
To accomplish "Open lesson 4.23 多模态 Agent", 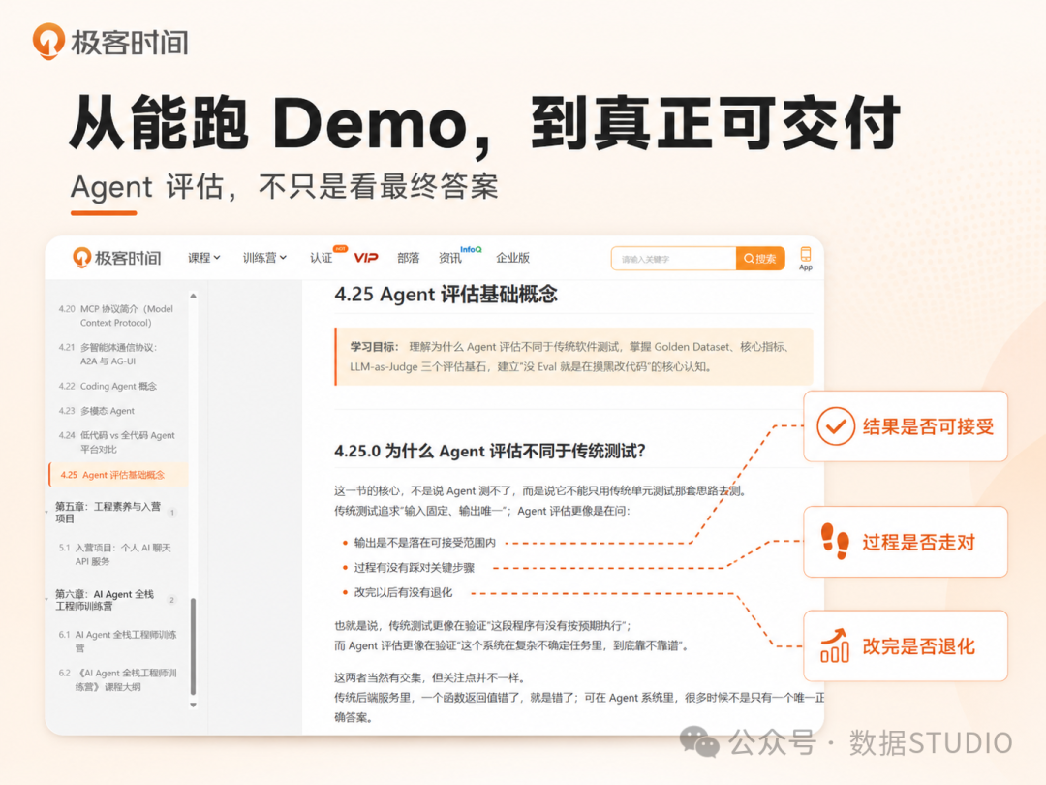I will [96, 411].
